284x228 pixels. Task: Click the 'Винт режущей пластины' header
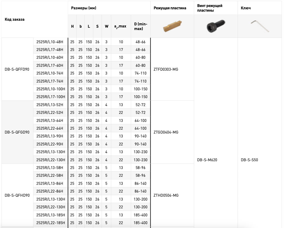pos(210,8)
